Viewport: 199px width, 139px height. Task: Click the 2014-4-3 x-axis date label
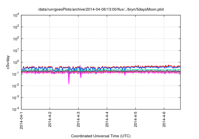coord(78,119)
